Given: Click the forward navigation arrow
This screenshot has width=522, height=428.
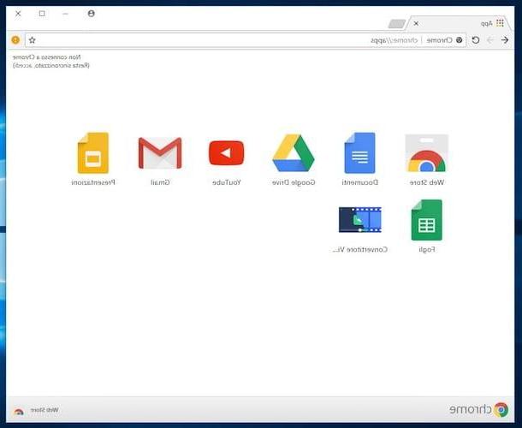Looking at the screenshot, I should (x=490, y=40).
